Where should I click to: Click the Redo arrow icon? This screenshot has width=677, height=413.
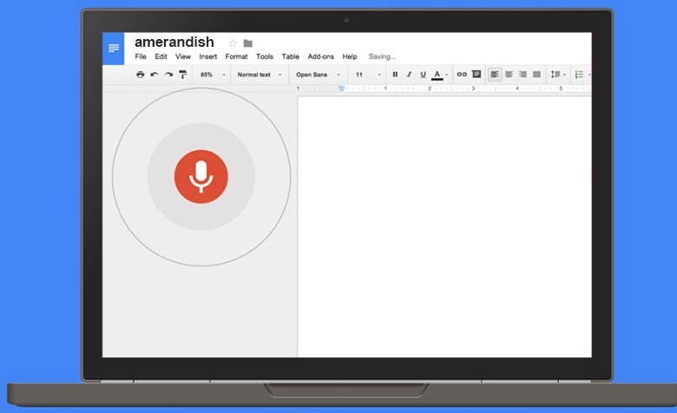[168, 75]
